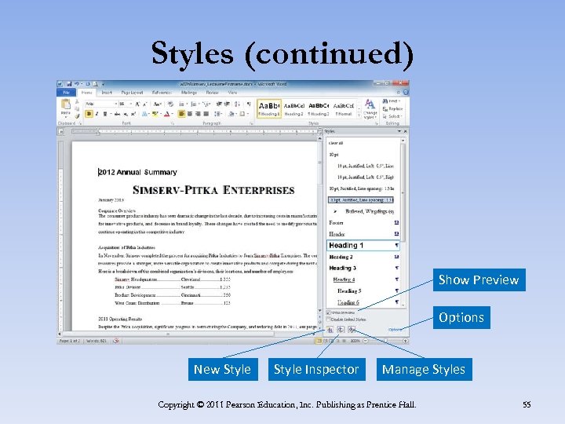The height and width of the screenshot is (424, 565).
Task: Open the Style Inspector icon
Action: click(x=341, y=330)
